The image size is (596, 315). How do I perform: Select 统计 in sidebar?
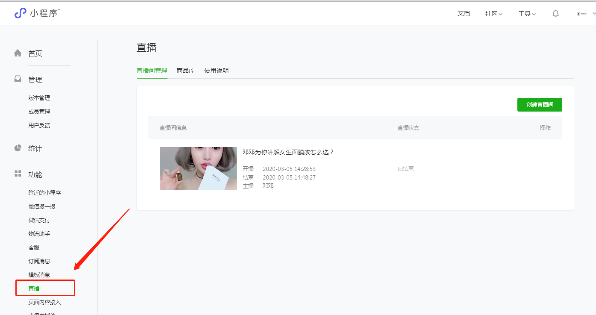click(x=35, y=148)
